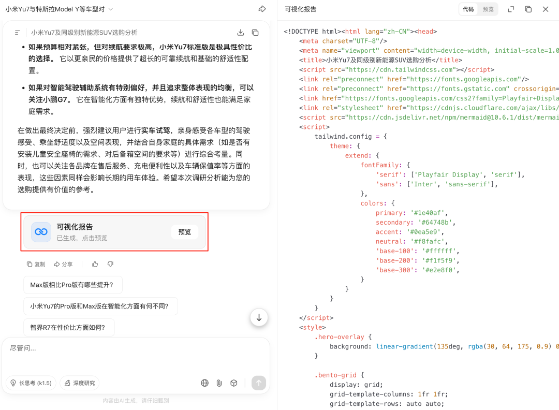Click the share arrow icon beside the chat title
This screenshot has width=559, height=410.
[262, 9]
